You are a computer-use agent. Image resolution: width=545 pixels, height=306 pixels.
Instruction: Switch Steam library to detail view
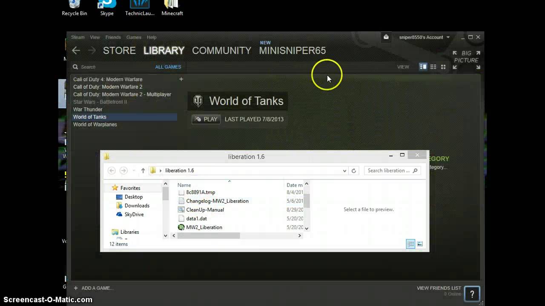point(423,67)
